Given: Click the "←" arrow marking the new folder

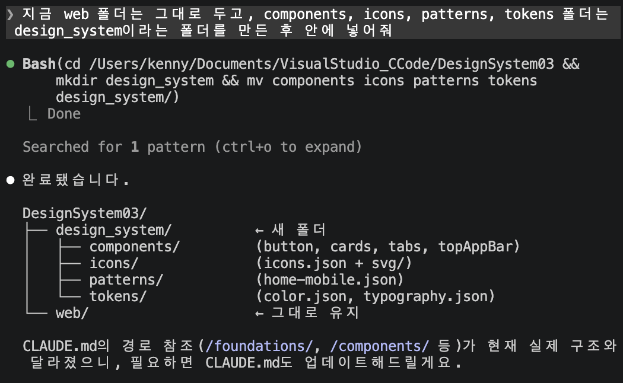Looking at the screenshot, I should point(259,229).
